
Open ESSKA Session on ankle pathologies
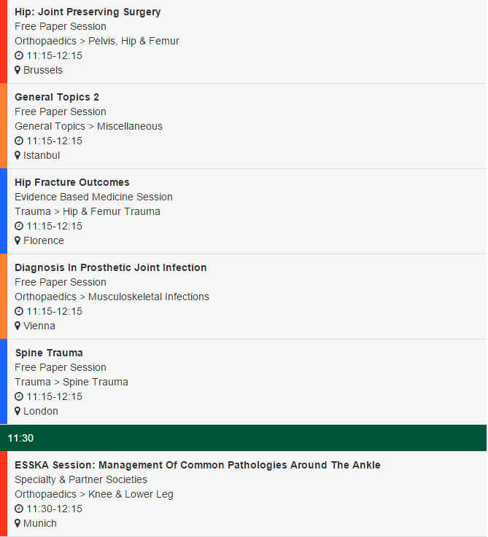198,466
